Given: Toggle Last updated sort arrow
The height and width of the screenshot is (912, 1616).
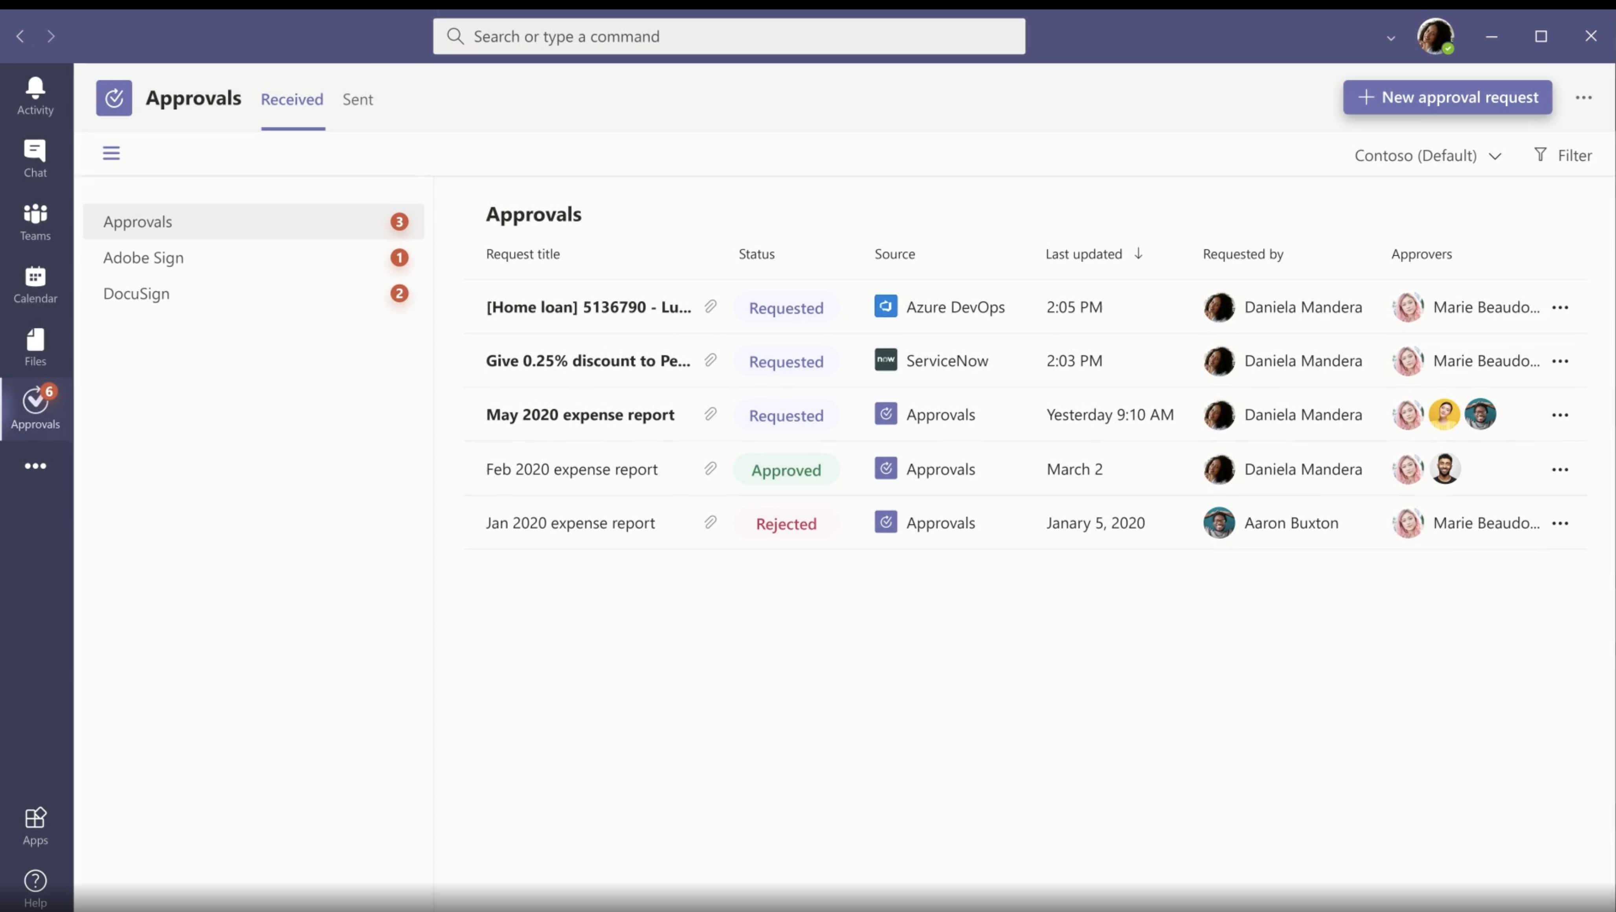Looking at the screenshot, I should click(1138, 253).
